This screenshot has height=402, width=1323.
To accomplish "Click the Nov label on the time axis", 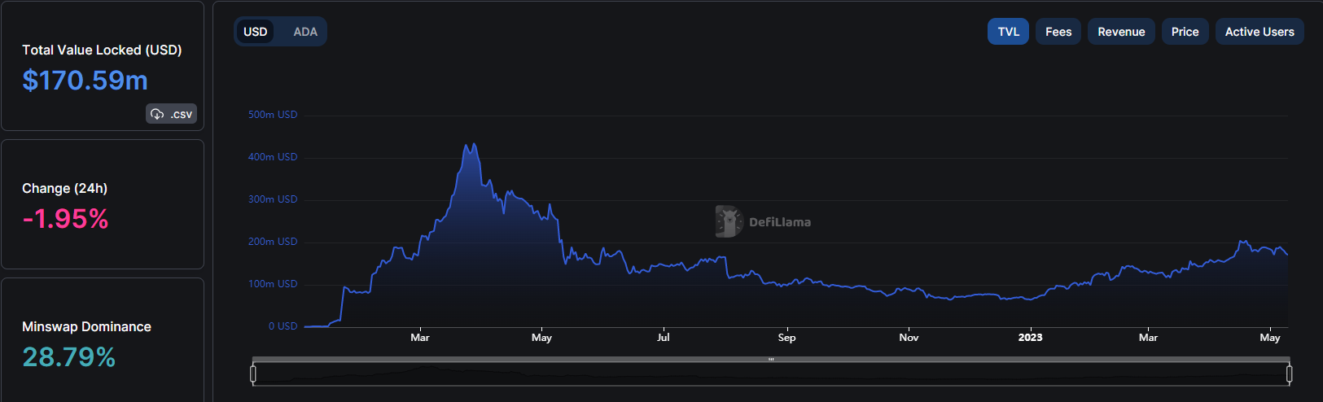I will tap(909, 337).
